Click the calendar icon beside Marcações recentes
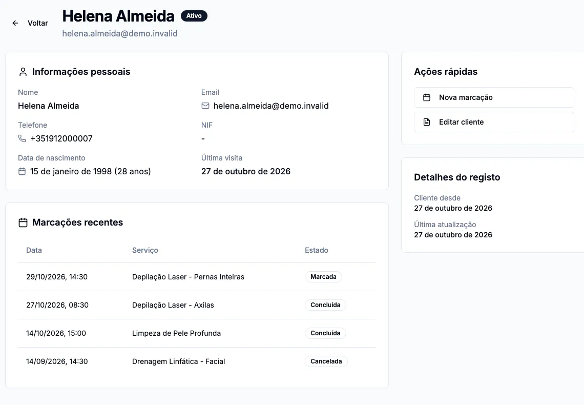The image size is (584, 405). click(23, 222)
